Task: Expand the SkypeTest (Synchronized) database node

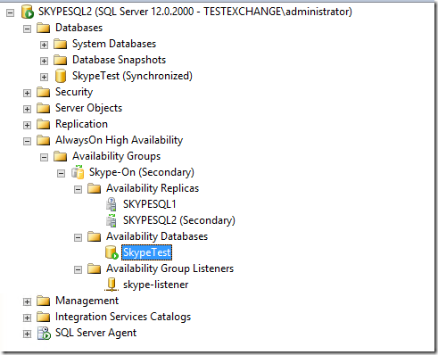Action: point(44,77)
